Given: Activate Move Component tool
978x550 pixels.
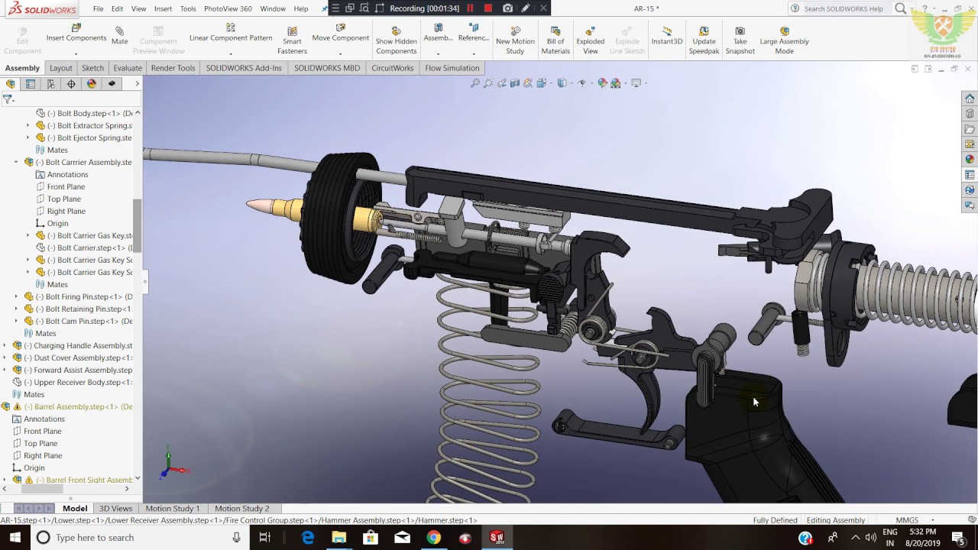Looking at the screenshot, I should [x=341, y=33].
